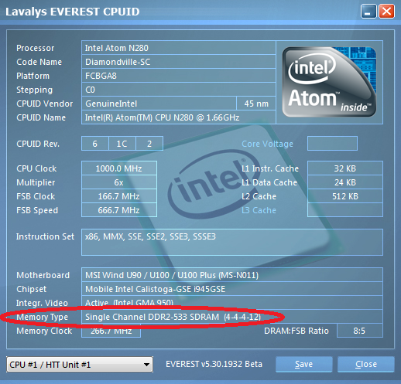
Task: Minimize the EVEREST CPUID window
Action: point(368,12)
